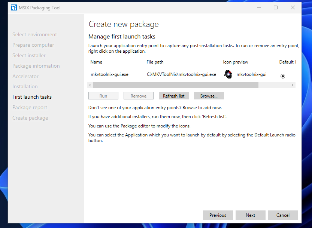This screenshot has width=312, height=228.
Task: Click the mkvtoolnix-gui icon preview image
Action: point(228,74)
